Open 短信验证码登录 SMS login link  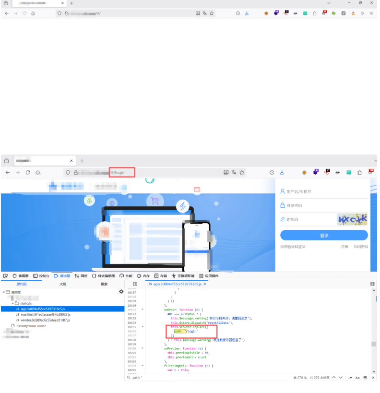293,247
